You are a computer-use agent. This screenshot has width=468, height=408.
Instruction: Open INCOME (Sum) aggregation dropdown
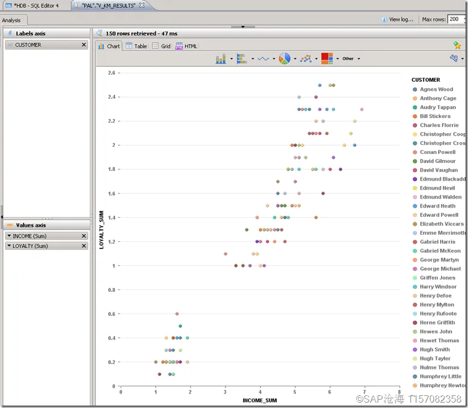[9, 236]
